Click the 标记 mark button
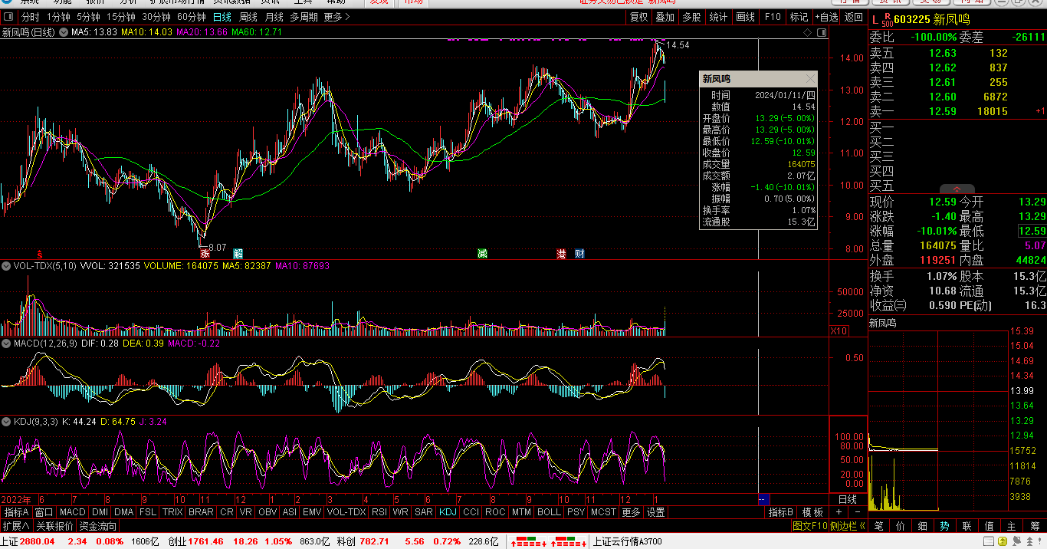This screenshot has width=1047, height=549. [x=799, y=17]
